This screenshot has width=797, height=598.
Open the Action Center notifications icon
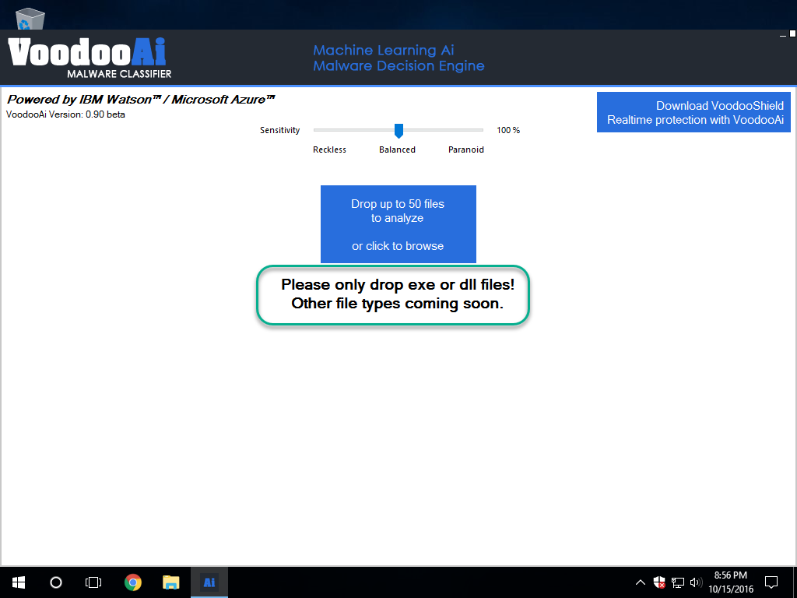pyautogui.click(x=771, y=582)
